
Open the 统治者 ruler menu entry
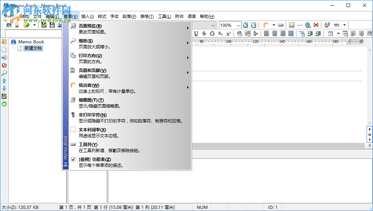coord(130,88)
